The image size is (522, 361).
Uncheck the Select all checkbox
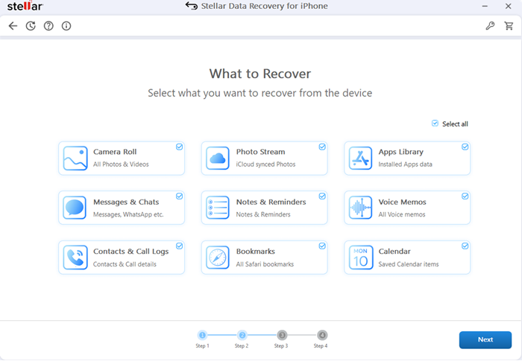(x=435, y=124)
